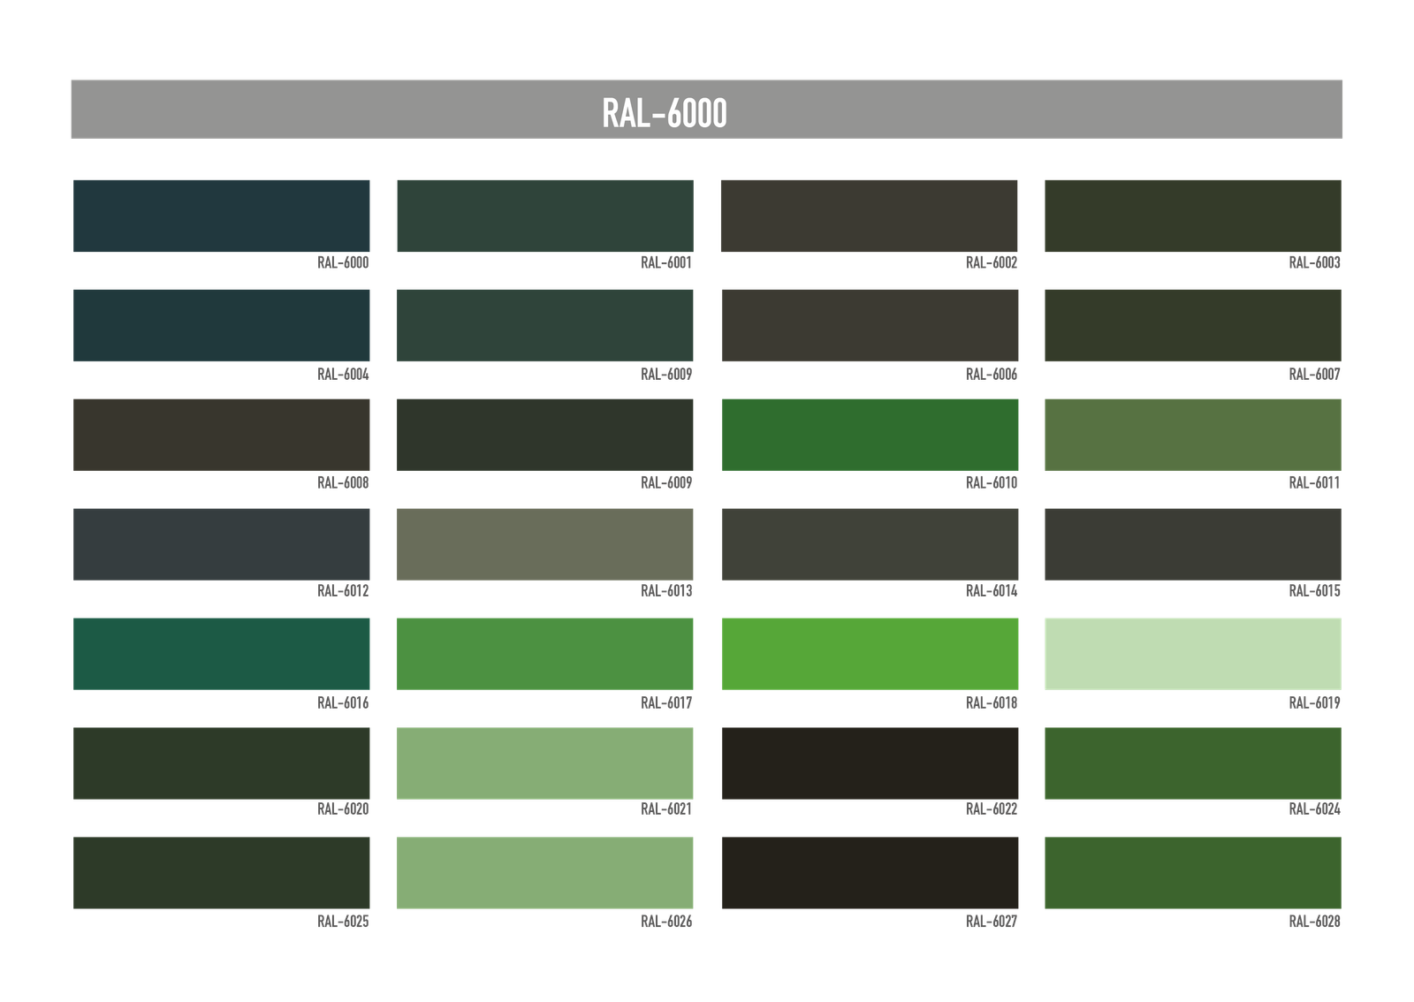The height and width of the screenshot is (1002, 1414).
Task: Choose the RAL-6017 color swatch
Action: coord(545,654)
